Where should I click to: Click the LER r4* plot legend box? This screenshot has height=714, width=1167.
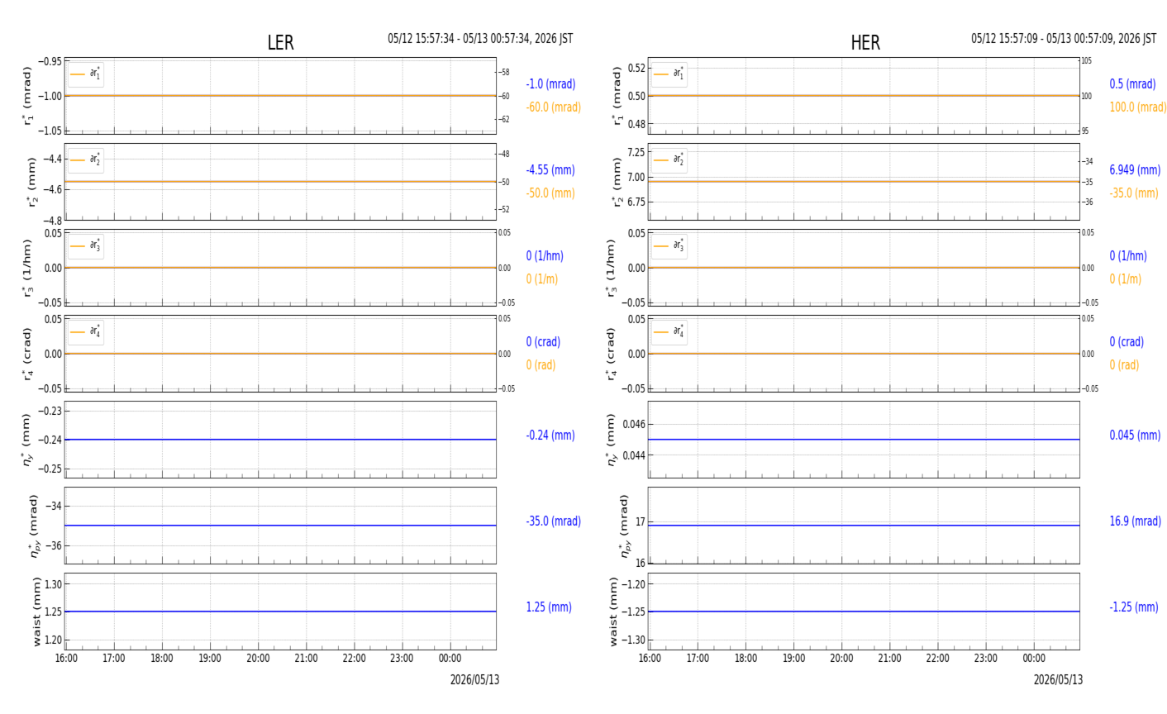point(86,332)
